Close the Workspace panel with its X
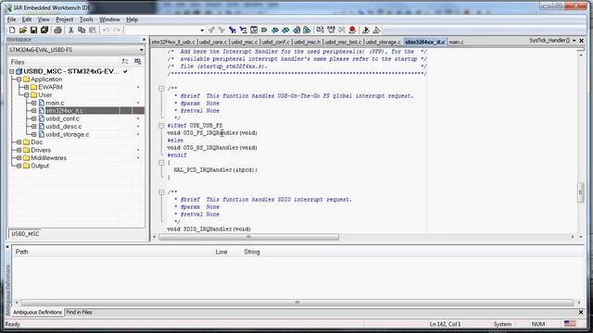The width and height of the screenshot is (593, 333). click(144, 39)
